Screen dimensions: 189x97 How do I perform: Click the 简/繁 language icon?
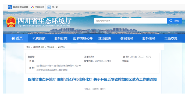pos(49,7)
